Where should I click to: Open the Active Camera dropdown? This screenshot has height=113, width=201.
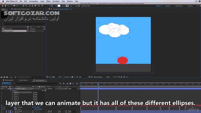pyautogui.click(x=98, y=77)
